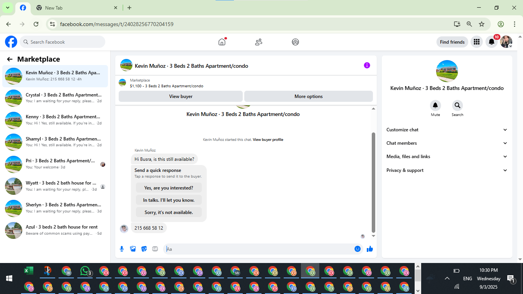Mute the Kevin Muñoz conversation

pos(435,105)
